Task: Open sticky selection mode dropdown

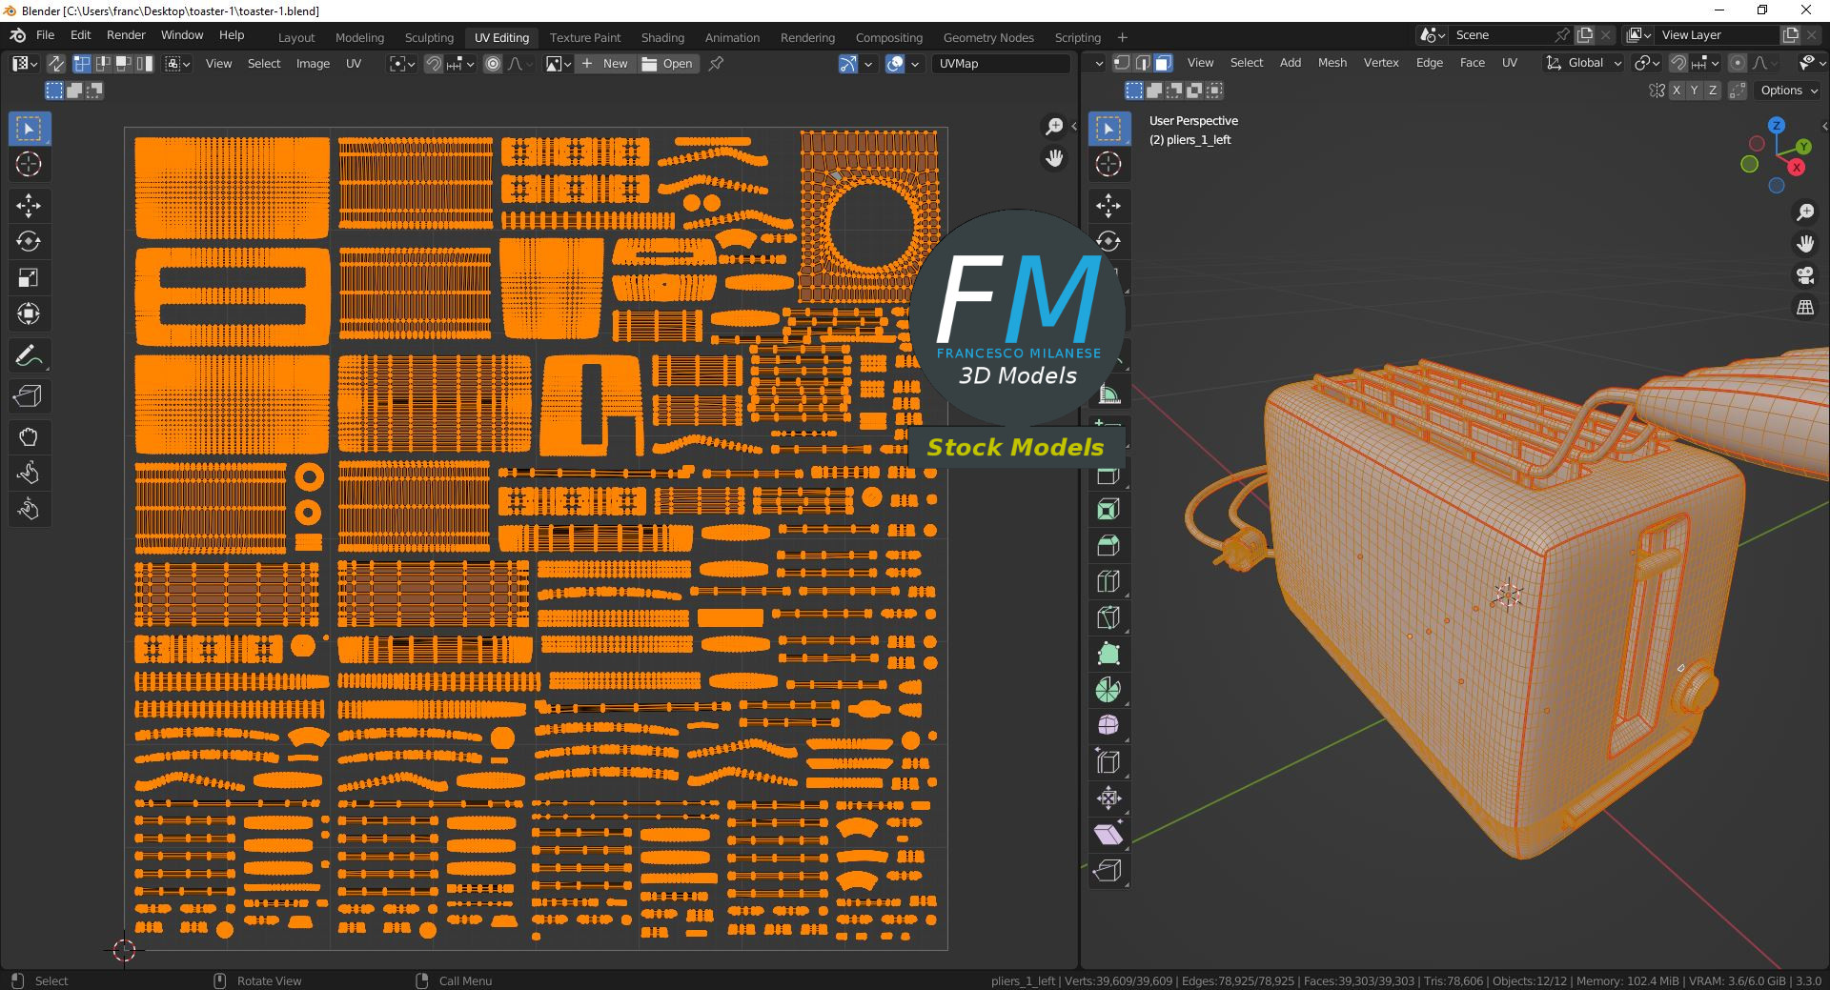Action: pyautogui.click(x=178, y=64)
